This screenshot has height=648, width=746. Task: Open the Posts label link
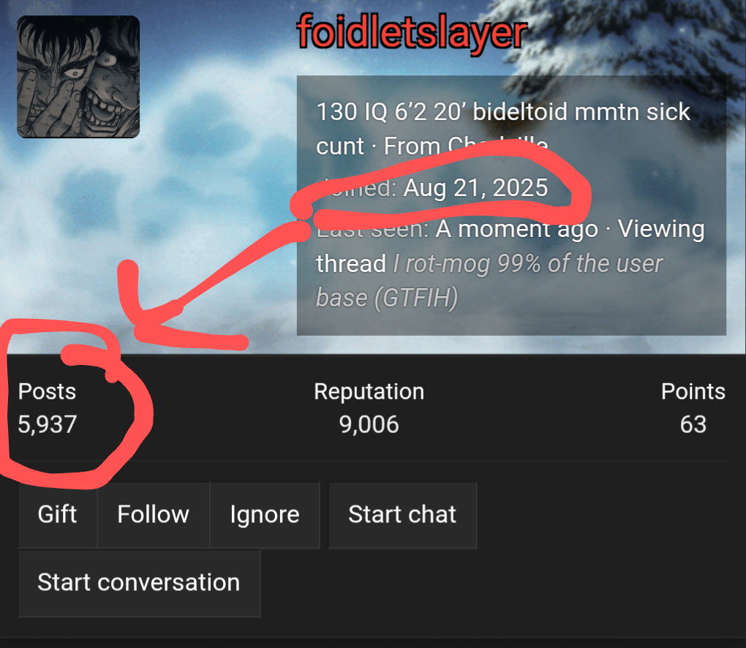coord(47,391)
